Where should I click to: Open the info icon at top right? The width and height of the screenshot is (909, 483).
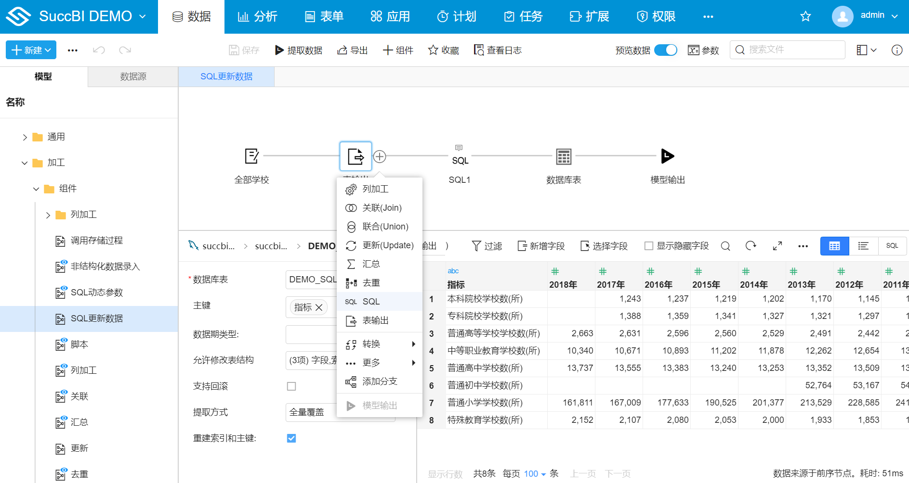click(896, 50)
